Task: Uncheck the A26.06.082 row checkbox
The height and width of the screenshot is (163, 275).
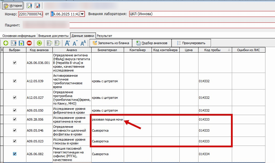Action: tap(15, 154)
